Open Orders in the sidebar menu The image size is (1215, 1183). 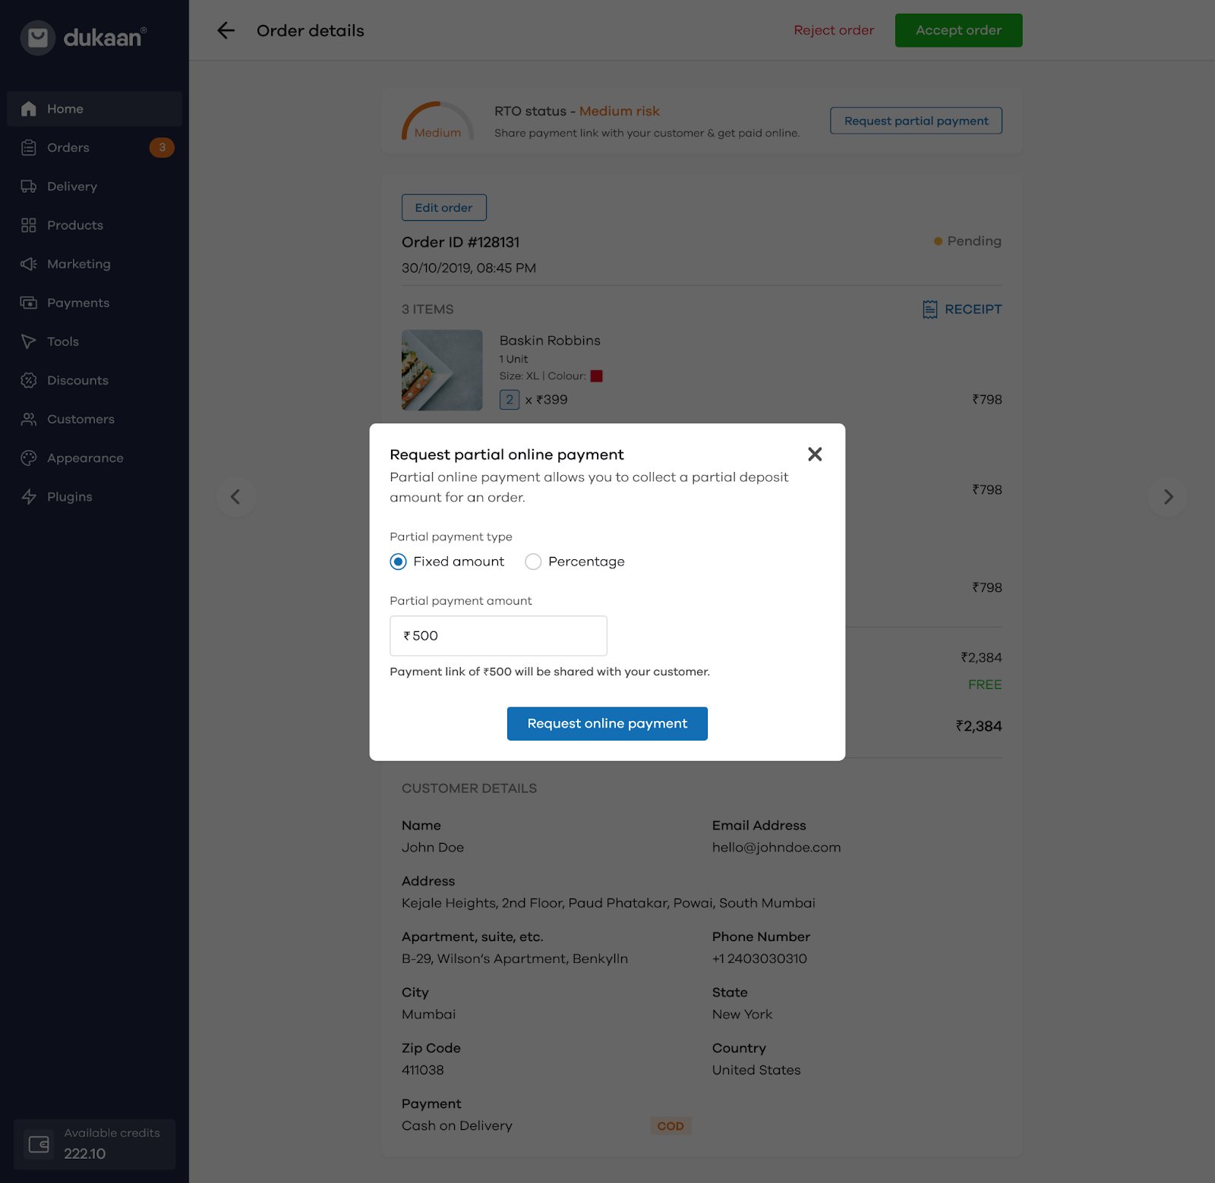click(x=94, y=147)
